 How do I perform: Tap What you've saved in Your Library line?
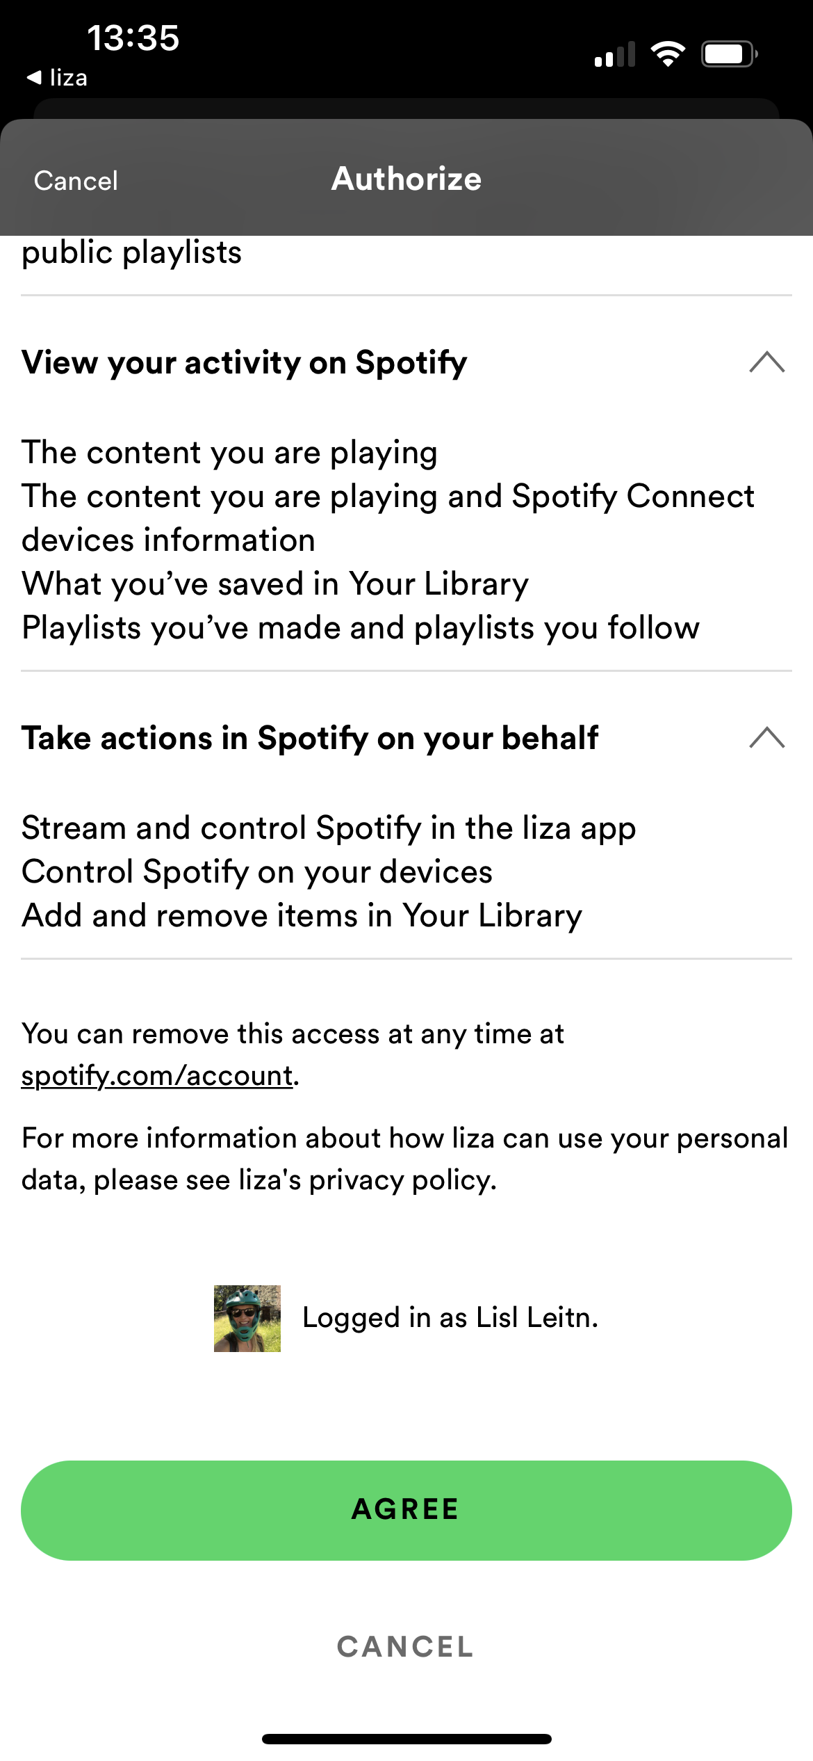tap(275, 584)
